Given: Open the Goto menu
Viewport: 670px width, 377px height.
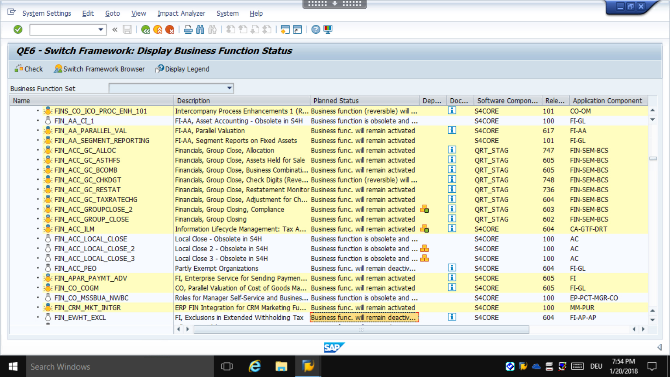Looking at the screenshot, I should tap(113, 14).
